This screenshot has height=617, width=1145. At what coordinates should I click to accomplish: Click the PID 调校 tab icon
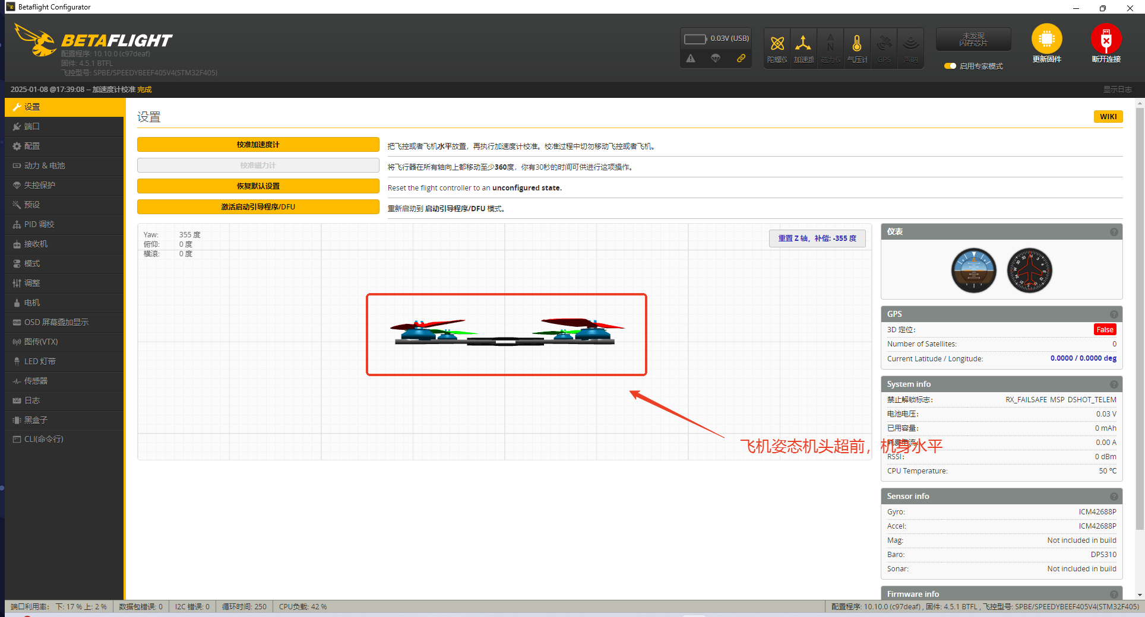pos(17,224)
